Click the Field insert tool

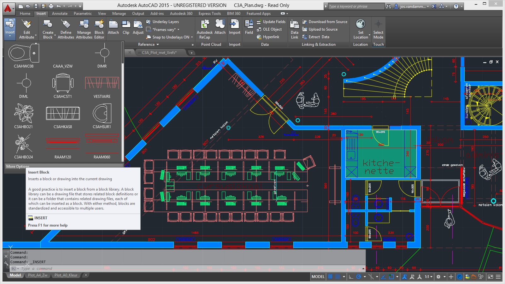[249, 27]
